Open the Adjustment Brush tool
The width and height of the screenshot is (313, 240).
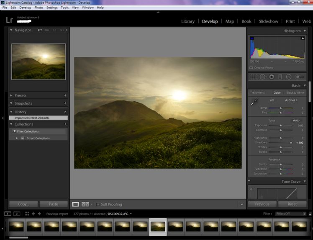click(x=300, y=77)
